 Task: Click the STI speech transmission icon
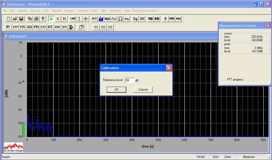coord(64,27)
